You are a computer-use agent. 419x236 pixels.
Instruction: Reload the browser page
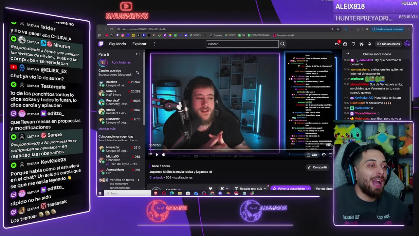(x=111, y=29)
